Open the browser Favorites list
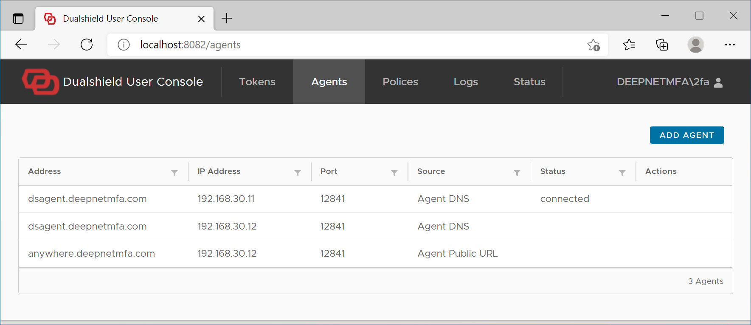 (629, 45)
